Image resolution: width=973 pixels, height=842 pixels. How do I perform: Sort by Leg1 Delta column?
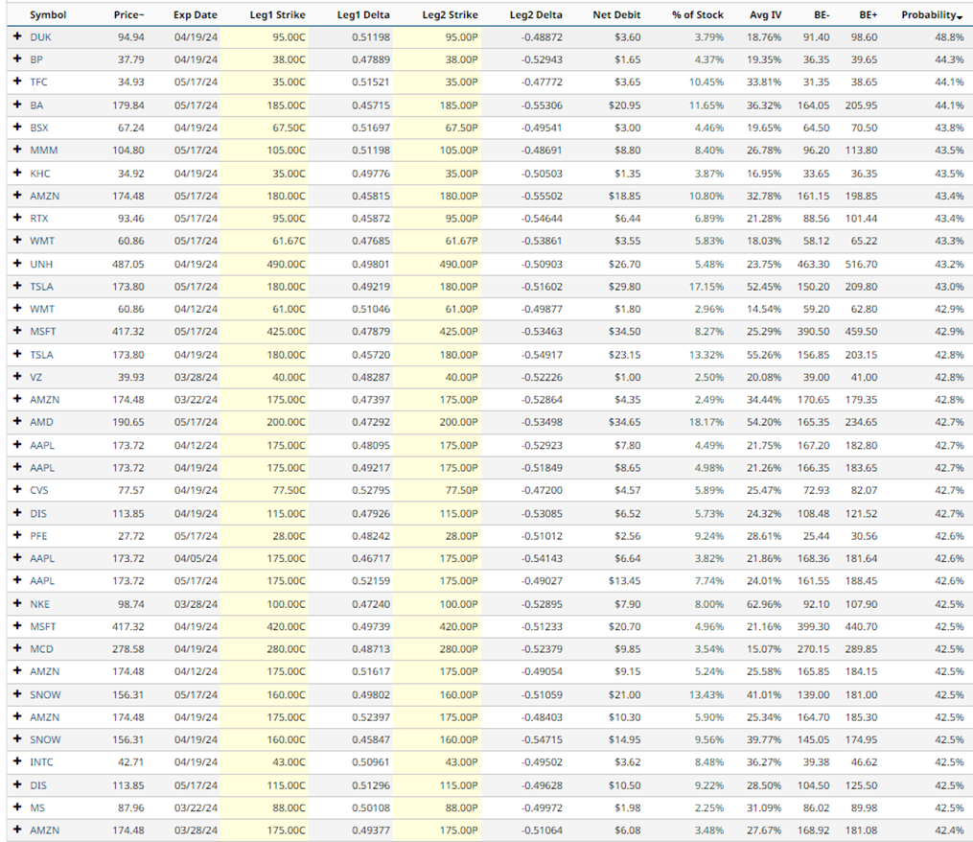[x=363, y=15]
